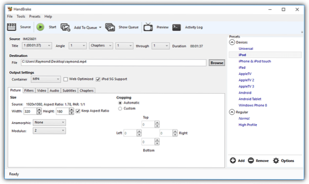Viewport: 309px width, 184px height.
Task: Enable the Web Optimized checkbox
Action: click(x=66, y=79)
